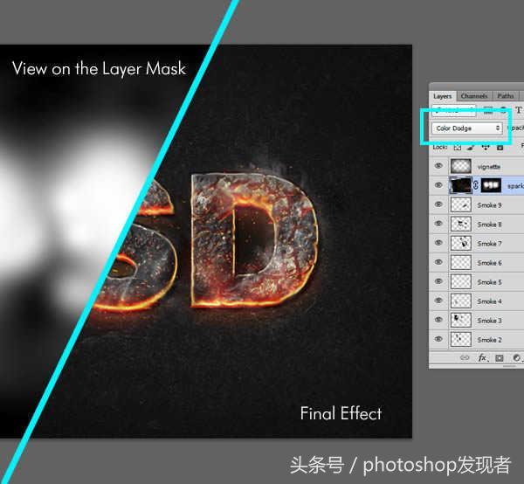Select the Smoke 4 layer thumbnail
Viewport: 524px width, 484px height.
click(x=461, y=301)
